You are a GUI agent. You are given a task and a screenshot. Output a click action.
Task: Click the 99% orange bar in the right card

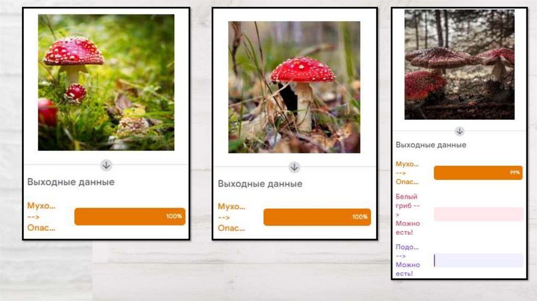coord(478,173)
